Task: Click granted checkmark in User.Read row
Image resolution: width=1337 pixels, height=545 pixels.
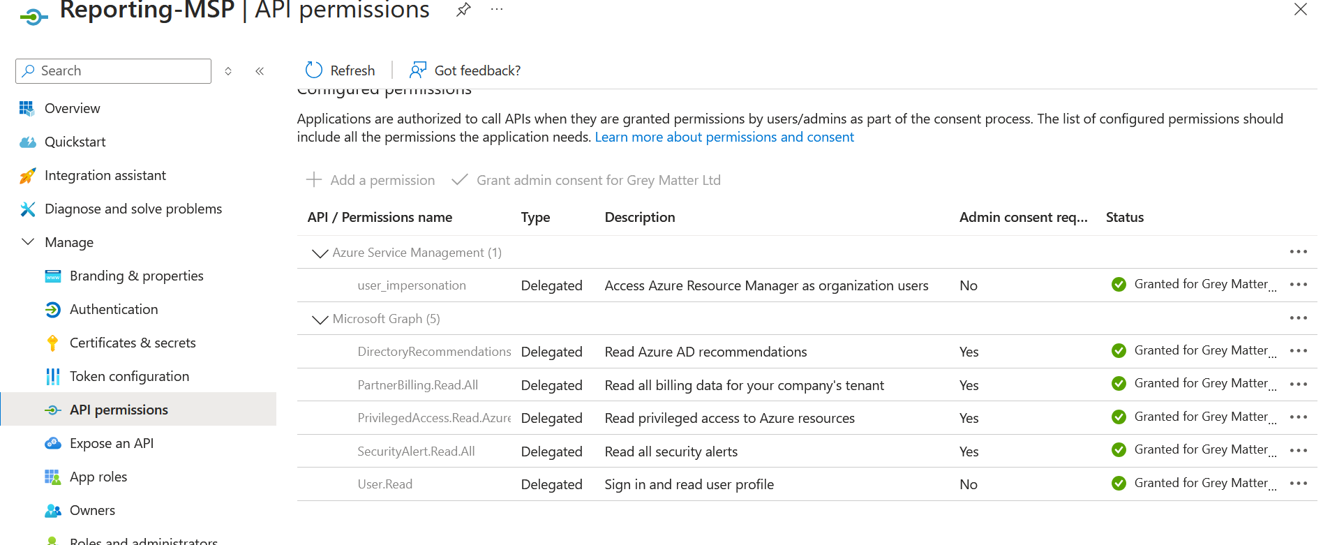Action: pos(1119,483)
